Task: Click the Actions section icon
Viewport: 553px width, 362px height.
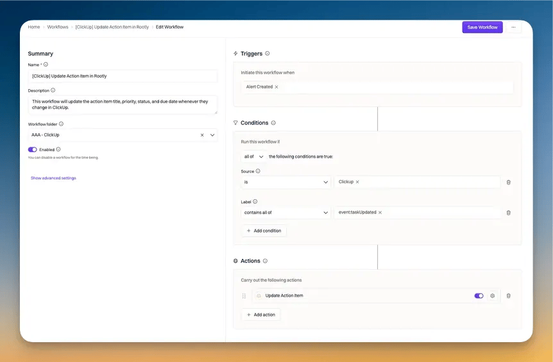Action: [x=235, y=261]
